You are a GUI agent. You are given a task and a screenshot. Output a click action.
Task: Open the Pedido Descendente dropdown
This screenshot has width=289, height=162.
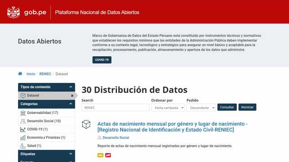(x=201, y=108)
